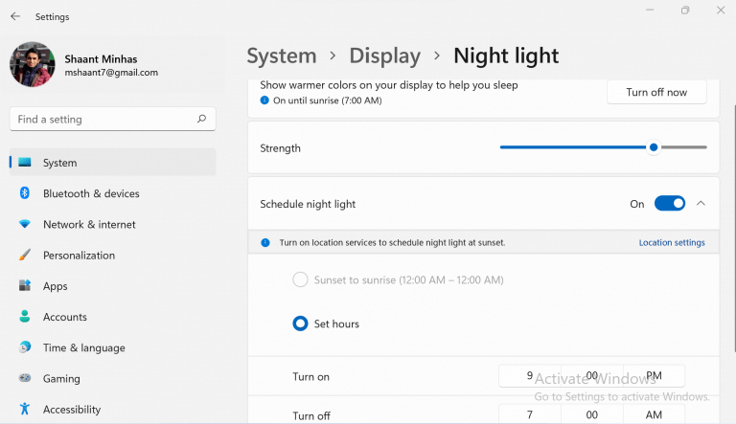Open Network & internet settings
Screen dimensions: 736x424
(89, 224)
